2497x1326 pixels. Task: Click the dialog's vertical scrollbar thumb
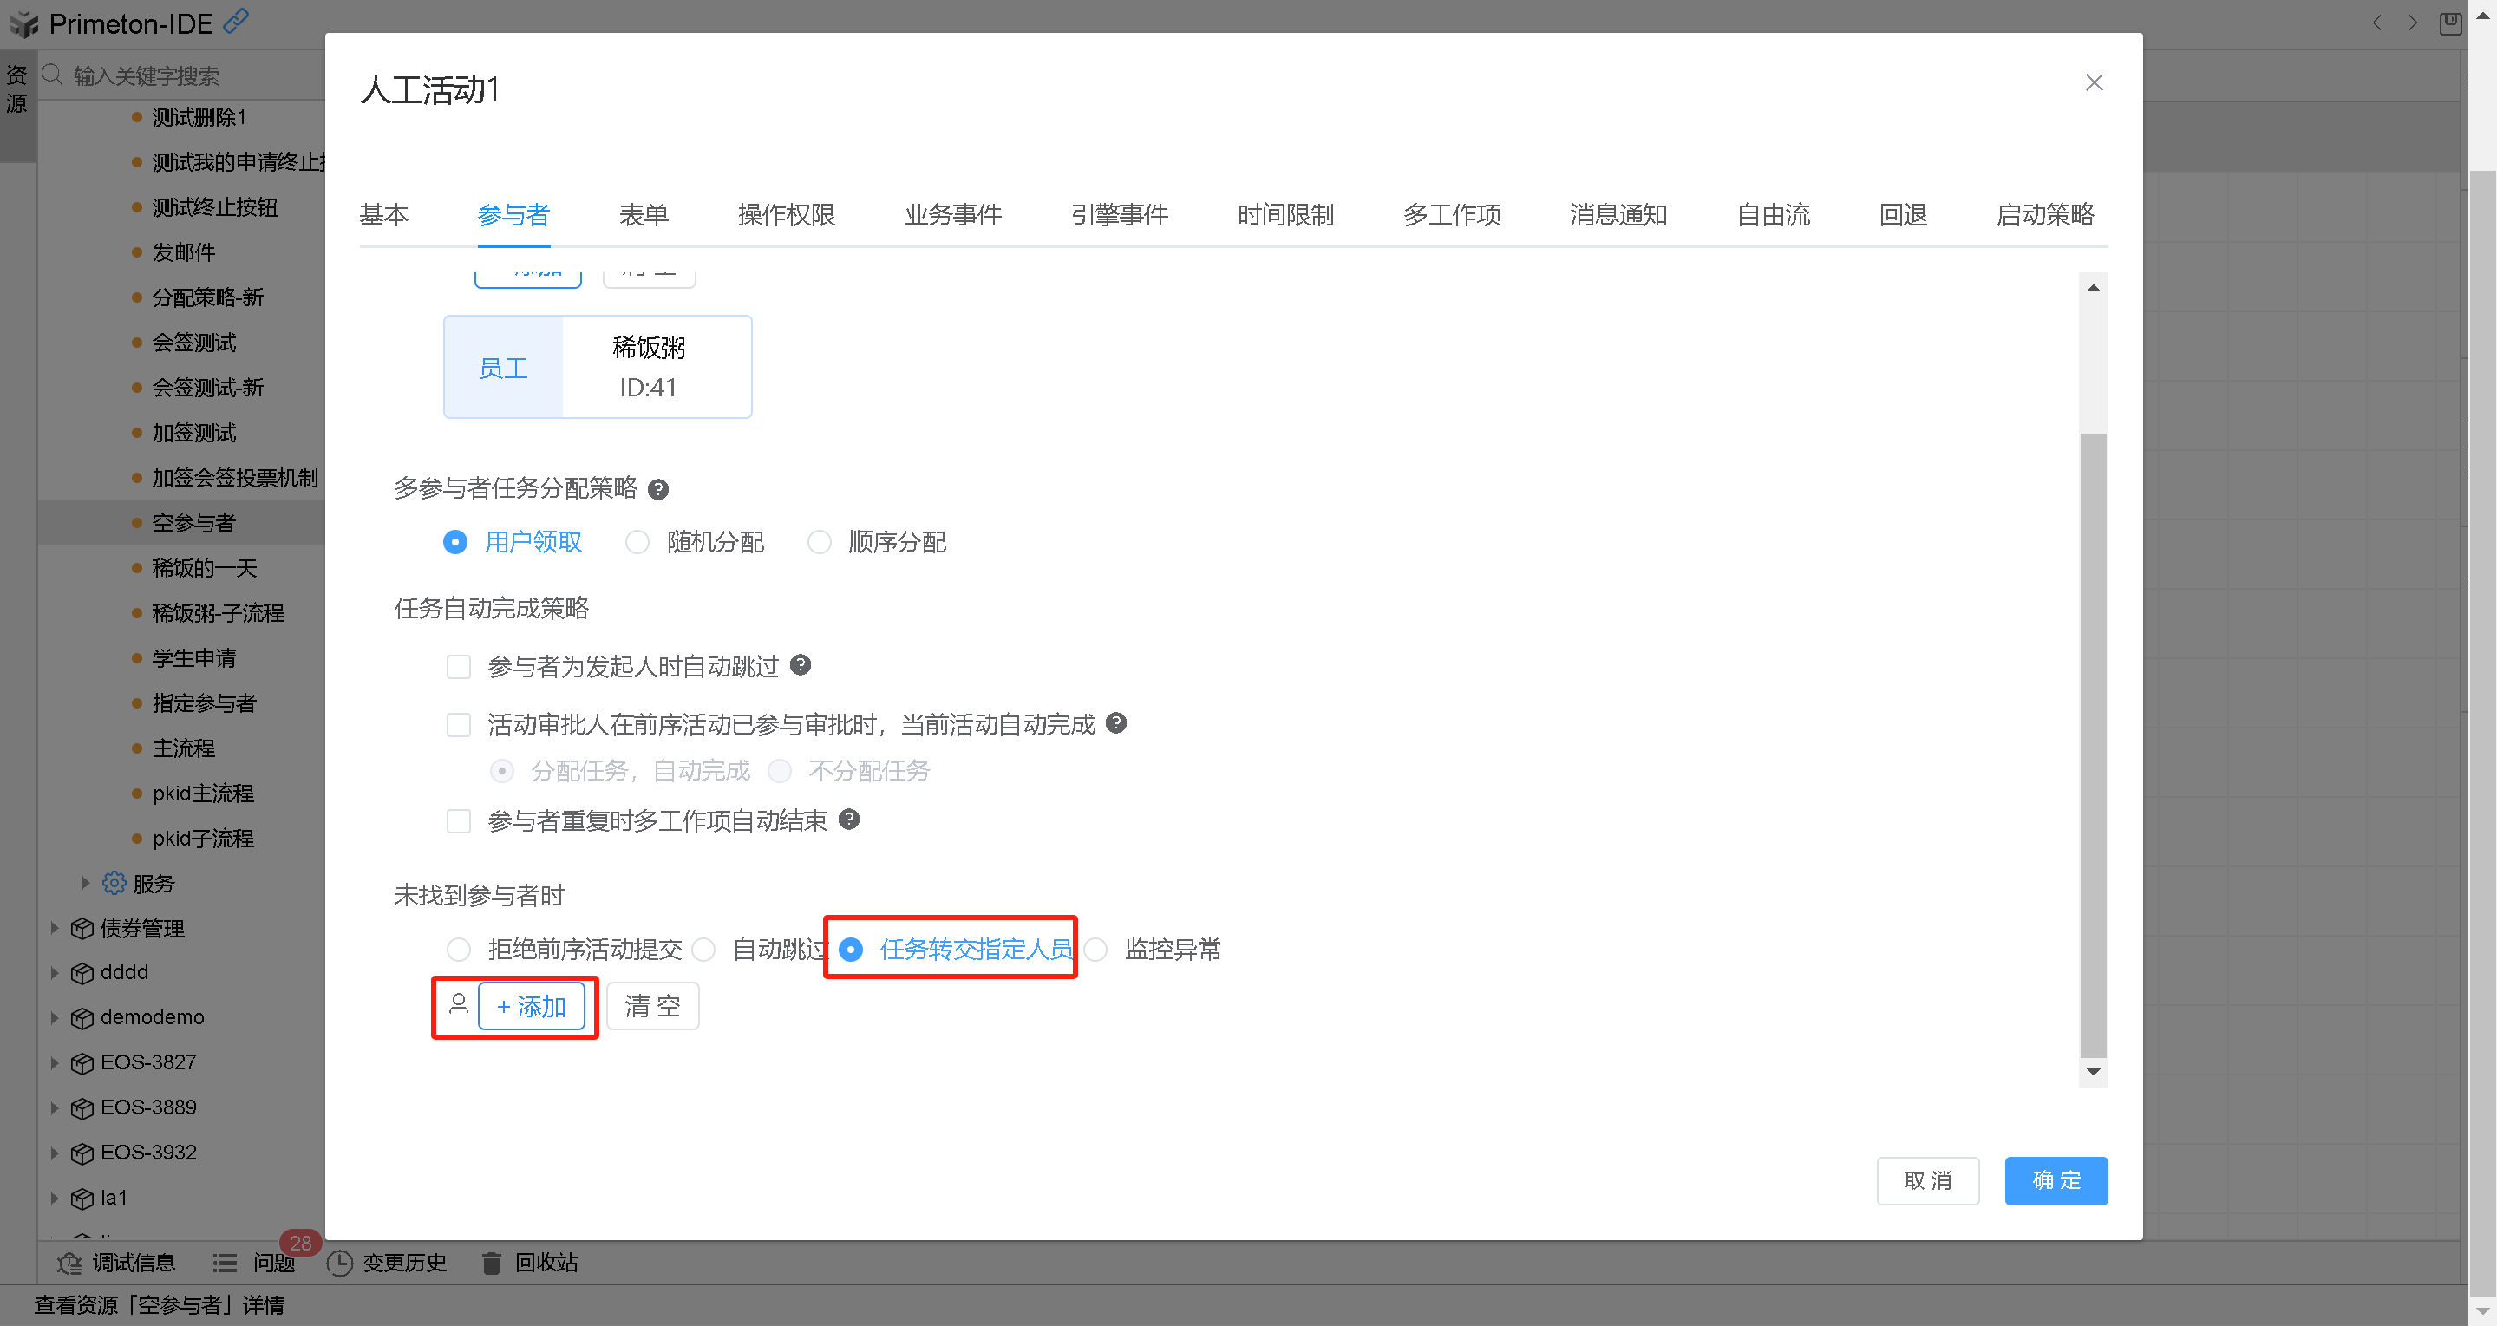pyautogui.click(x=2093, y=747)
